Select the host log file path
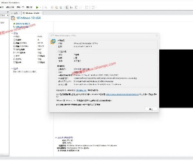 (x=105, y=78)
